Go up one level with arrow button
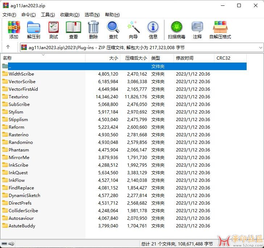Viewport: 264px width, 248px height. pyautogui.click(x=8, y=47)
